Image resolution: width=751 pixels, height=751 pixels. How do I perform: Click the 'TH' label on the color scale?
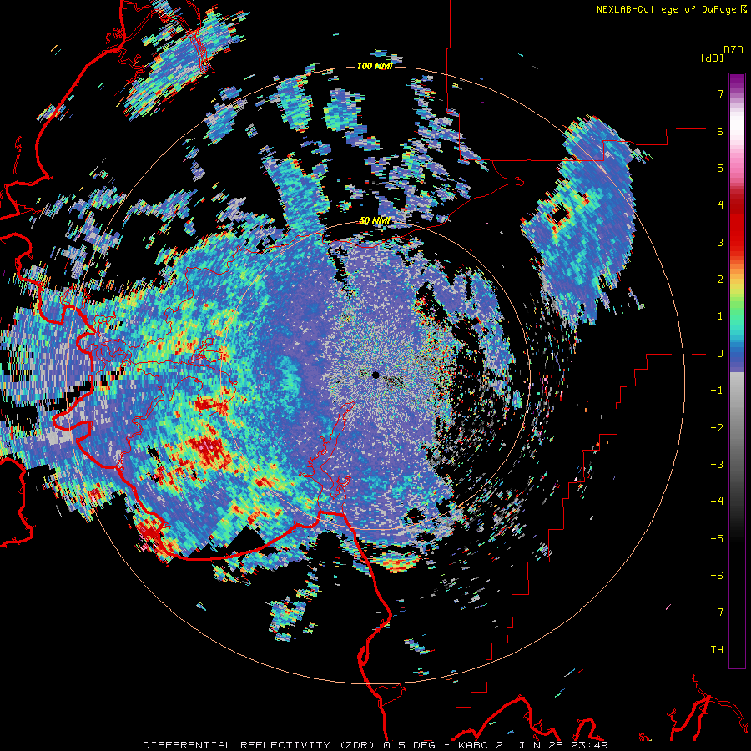[x=717, y=649]
